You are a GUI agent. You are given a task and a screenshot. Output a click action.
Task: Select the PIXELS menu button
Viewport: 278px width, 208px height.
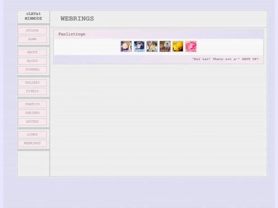click(x=32, y=91)
